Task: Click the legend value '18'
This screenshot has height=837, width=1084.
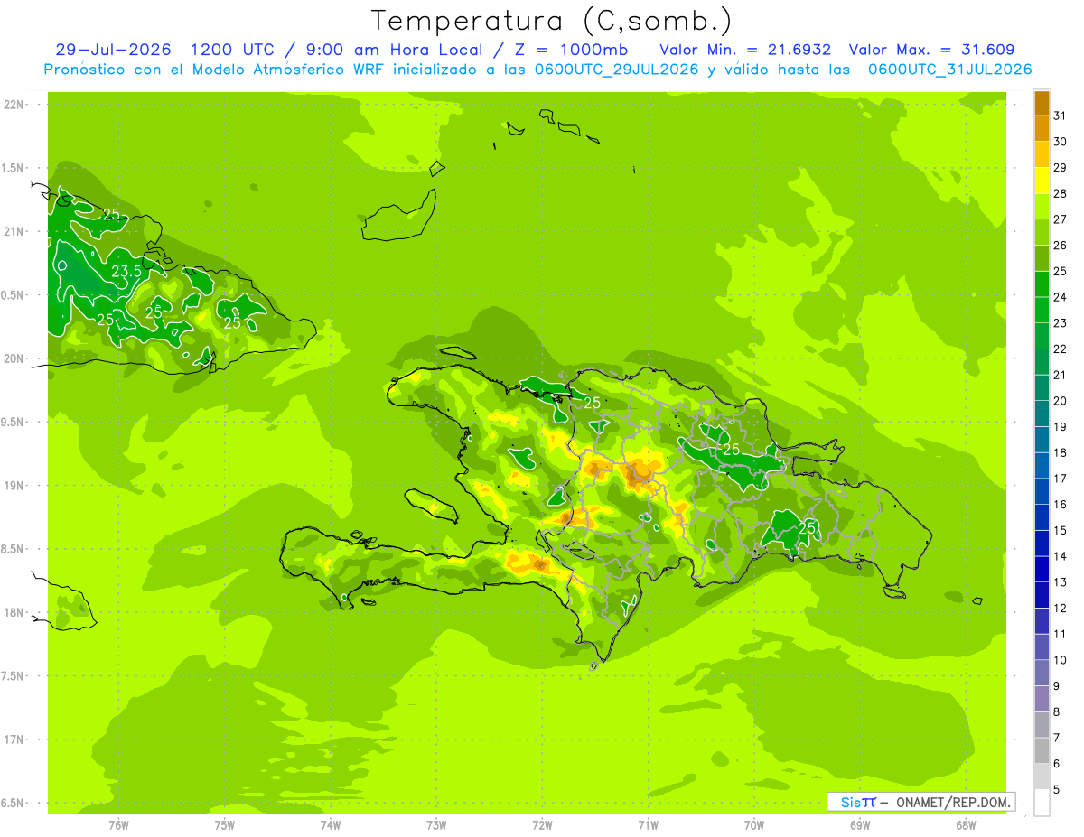Action: click(x=1060, y=452)
